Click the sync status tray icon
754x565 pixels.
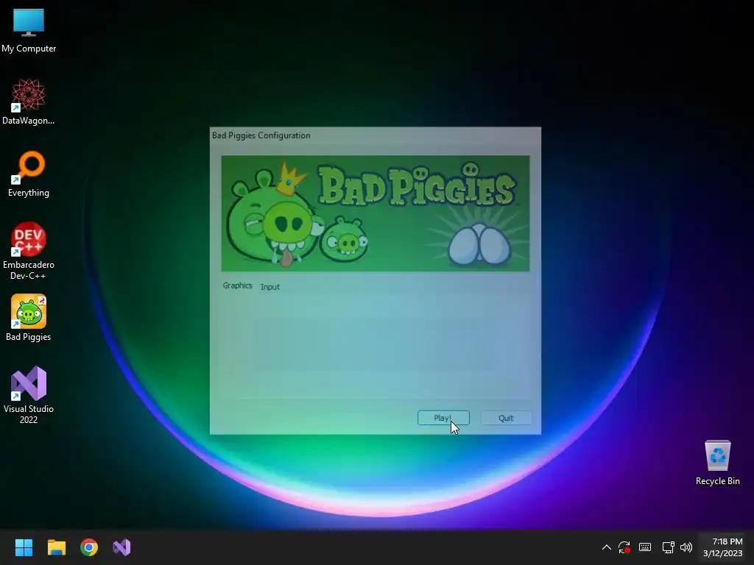tap(624, 547)
